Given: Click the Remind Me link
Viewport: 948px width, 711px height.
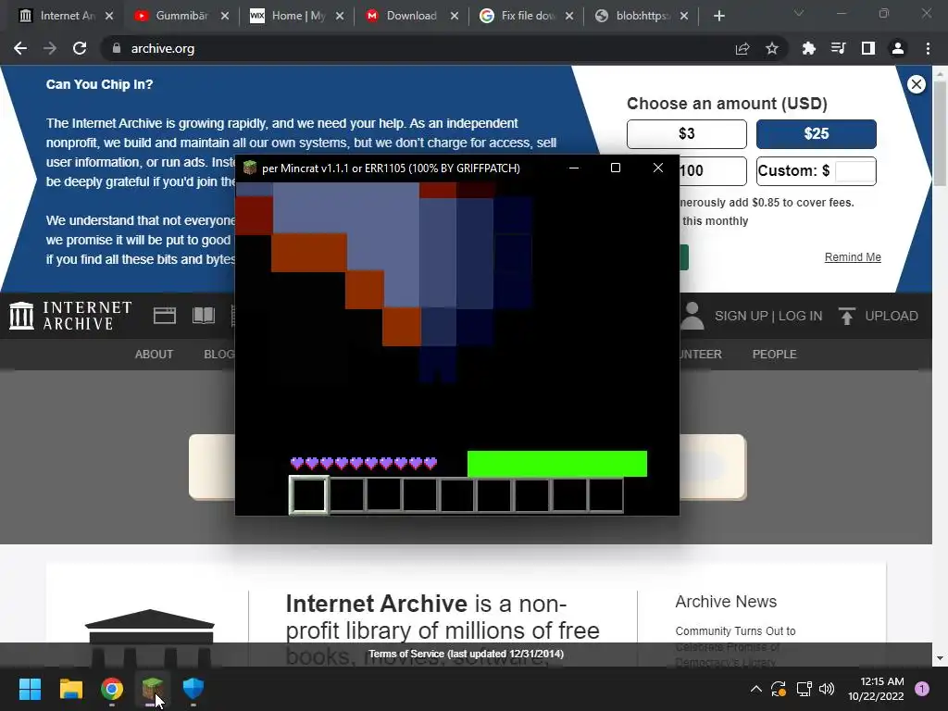Looking at the screenshot, I should point(853,257).
